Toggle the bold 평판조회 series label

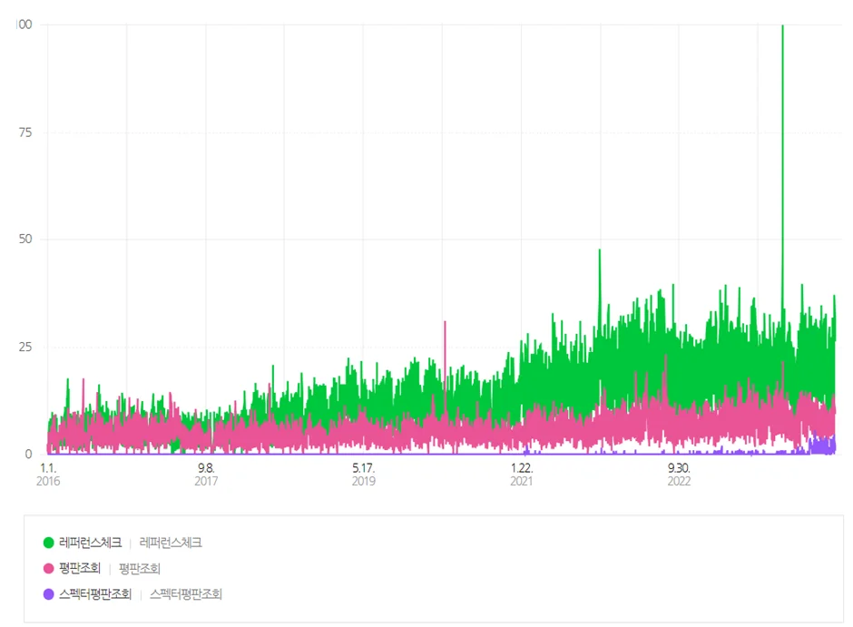pos(80,569)
